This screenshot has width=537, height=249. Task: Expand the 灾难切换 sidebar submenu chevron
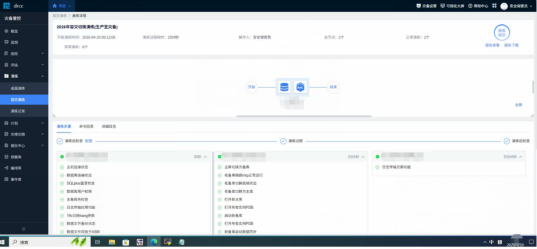42,134
